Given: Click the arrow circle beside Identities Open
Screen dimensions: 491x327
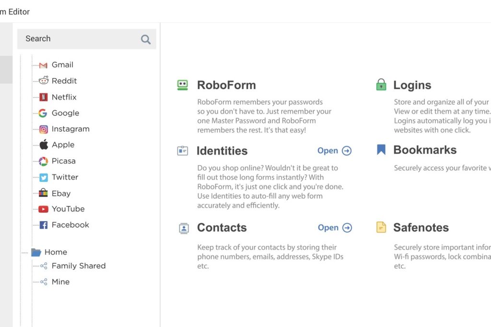Looking at the screenshot, I should (x=347, y=151).
